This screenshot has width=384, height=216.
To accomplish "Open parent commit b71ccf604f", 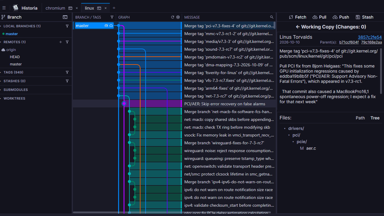I will coord(349,42).
